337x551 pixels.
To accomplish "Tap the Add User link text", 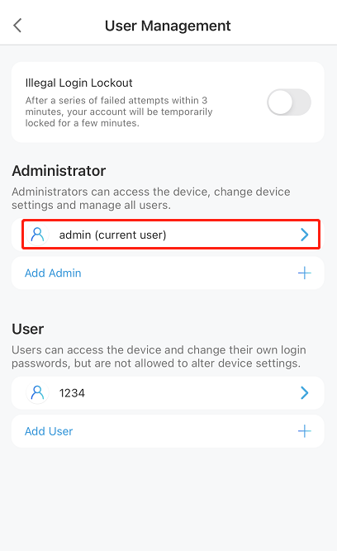I will coord(49,431).
